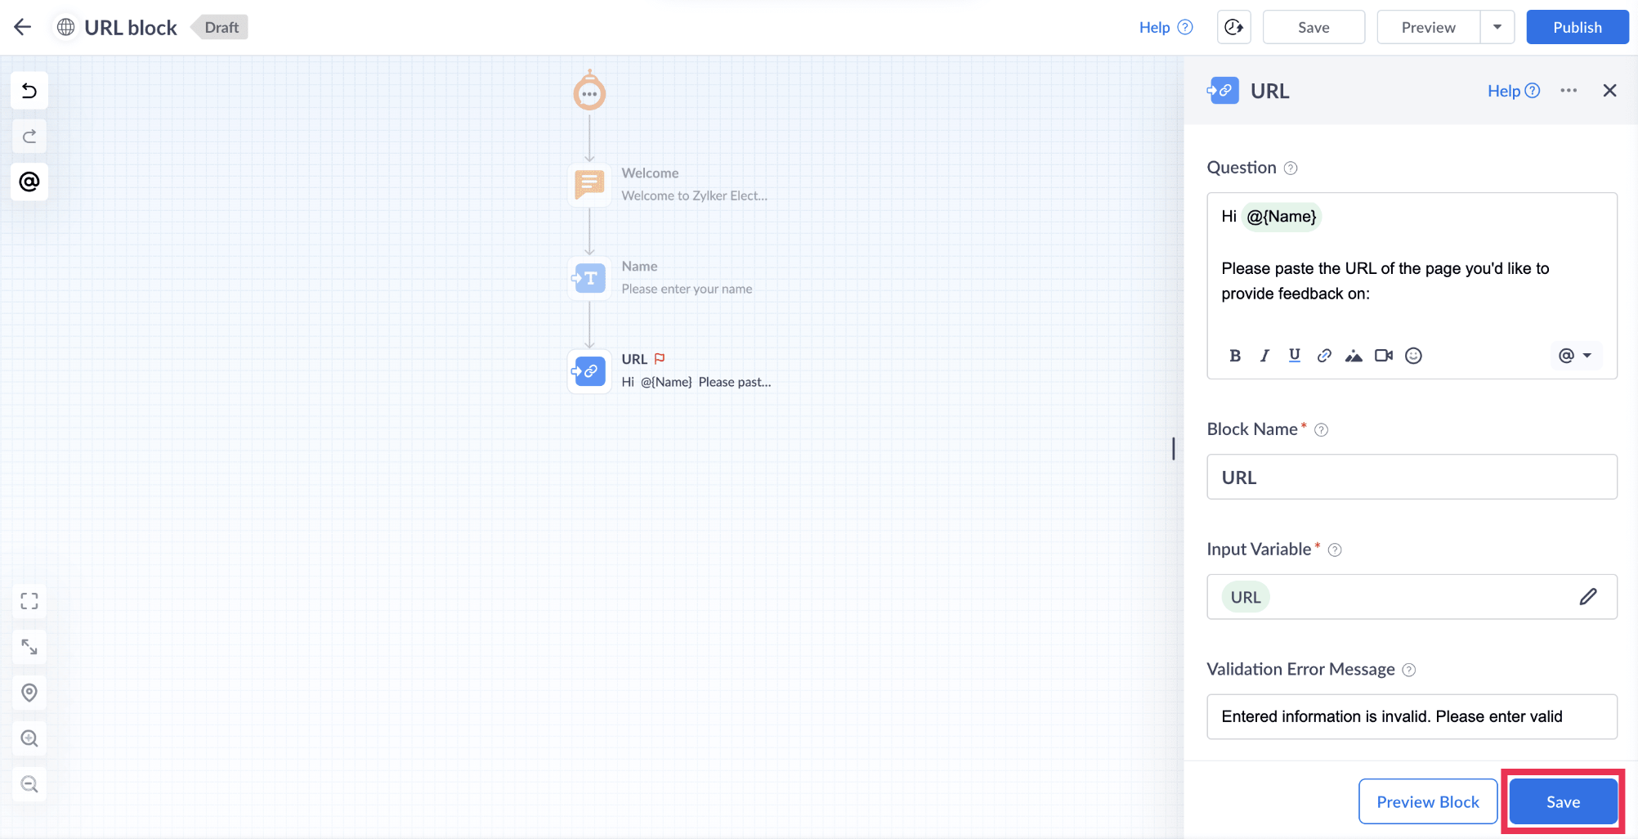Click Preview Block button
This screenshot has width=1638, height=839.
[1427, 802]
